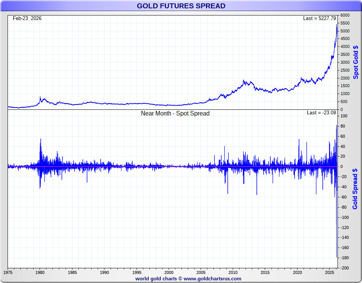
Task: Click the Feb-23 2026 date label
Action: point(27,18)
